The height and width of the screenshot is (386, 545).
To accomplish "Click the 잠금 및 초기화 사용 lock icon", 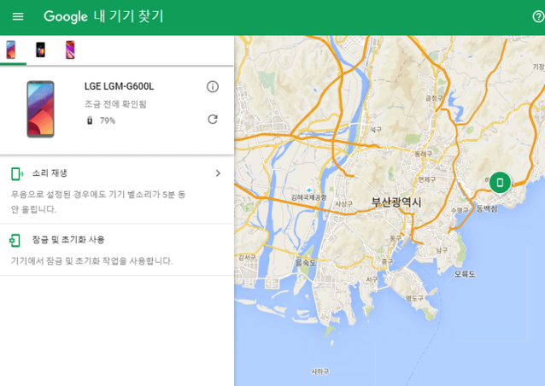I will [15, 240].
